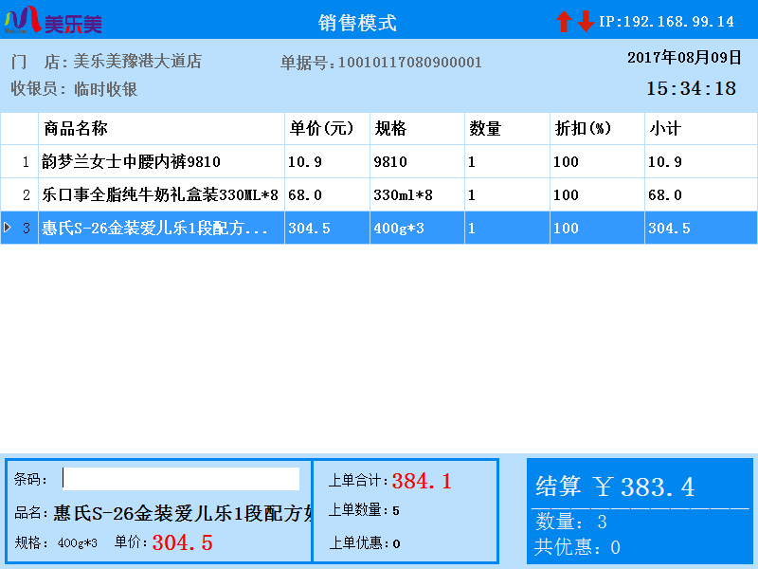Click the 数量: 3 line in checkout panel
This screenshot has height=569, width=758.
[571, 522]
